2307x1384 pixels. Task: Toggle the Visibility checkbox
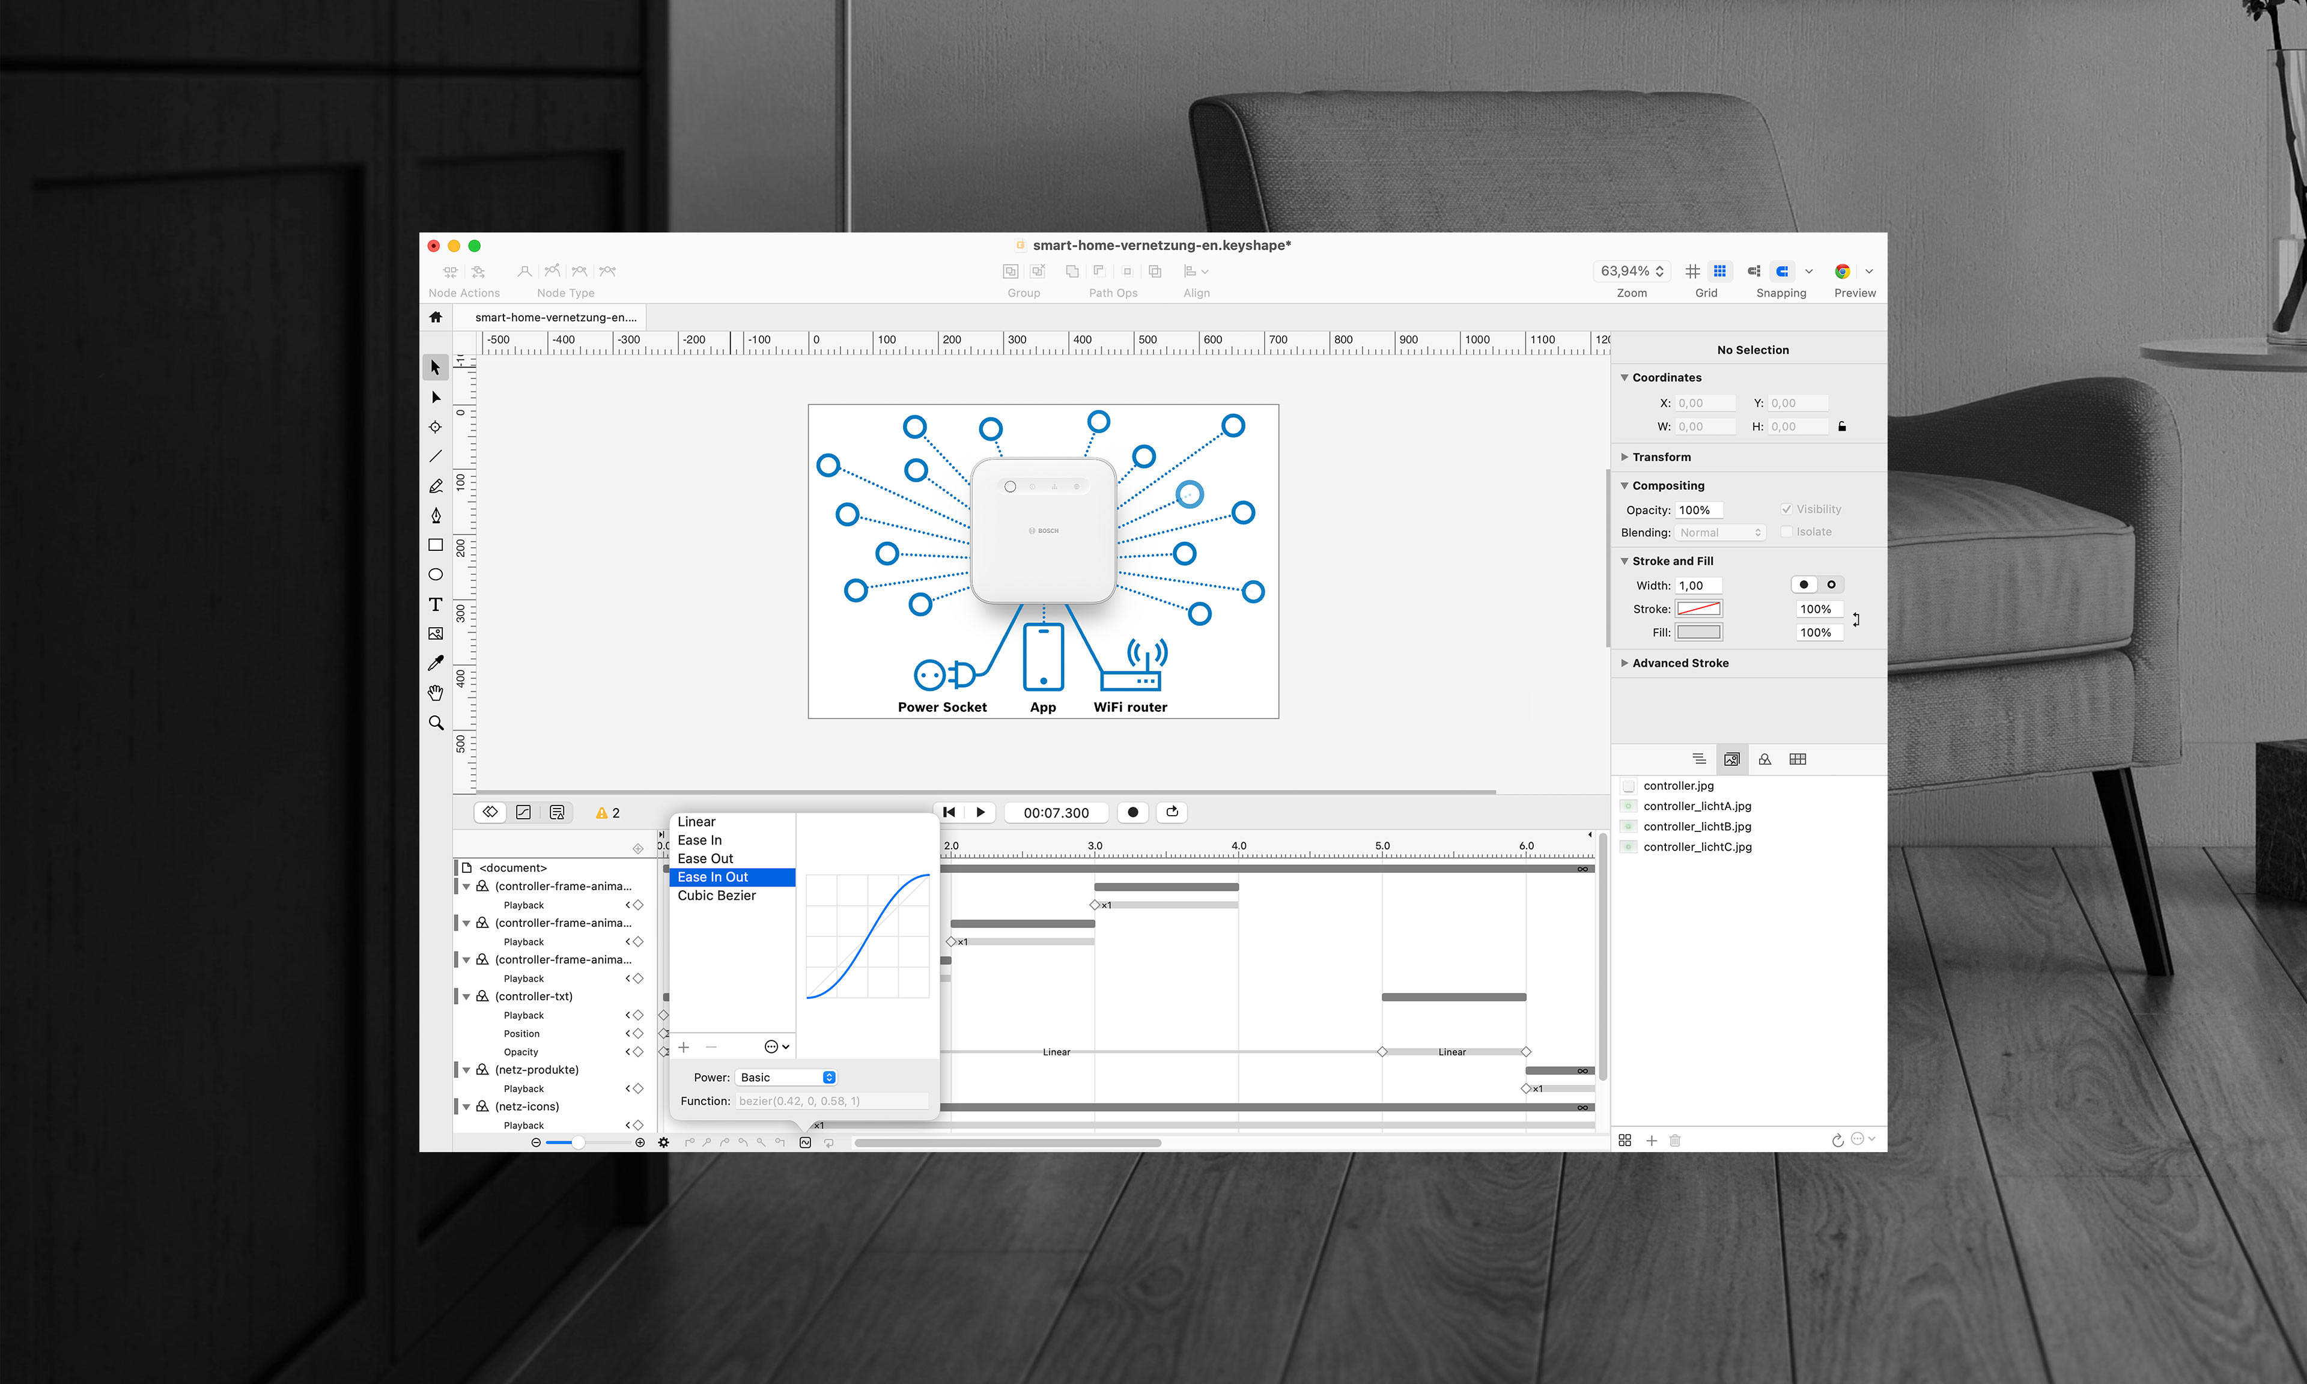(1787, 509)
